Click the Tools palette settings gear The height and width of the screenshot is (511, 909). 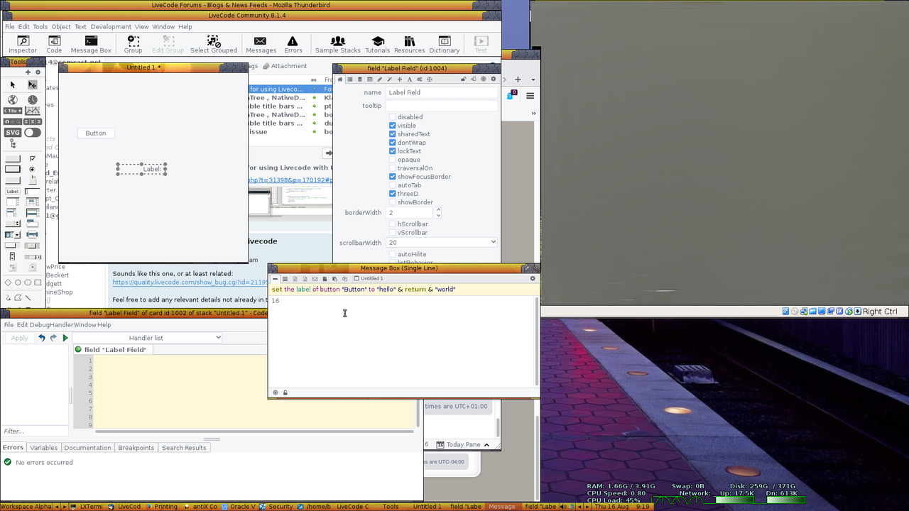click(38, 72)
